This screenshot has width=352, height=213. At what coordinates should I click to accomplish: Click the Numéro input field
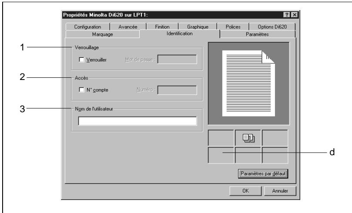177,90
